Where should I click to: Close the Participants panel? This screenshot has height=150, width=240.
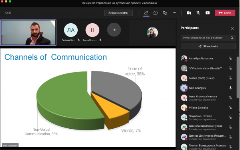232,28
